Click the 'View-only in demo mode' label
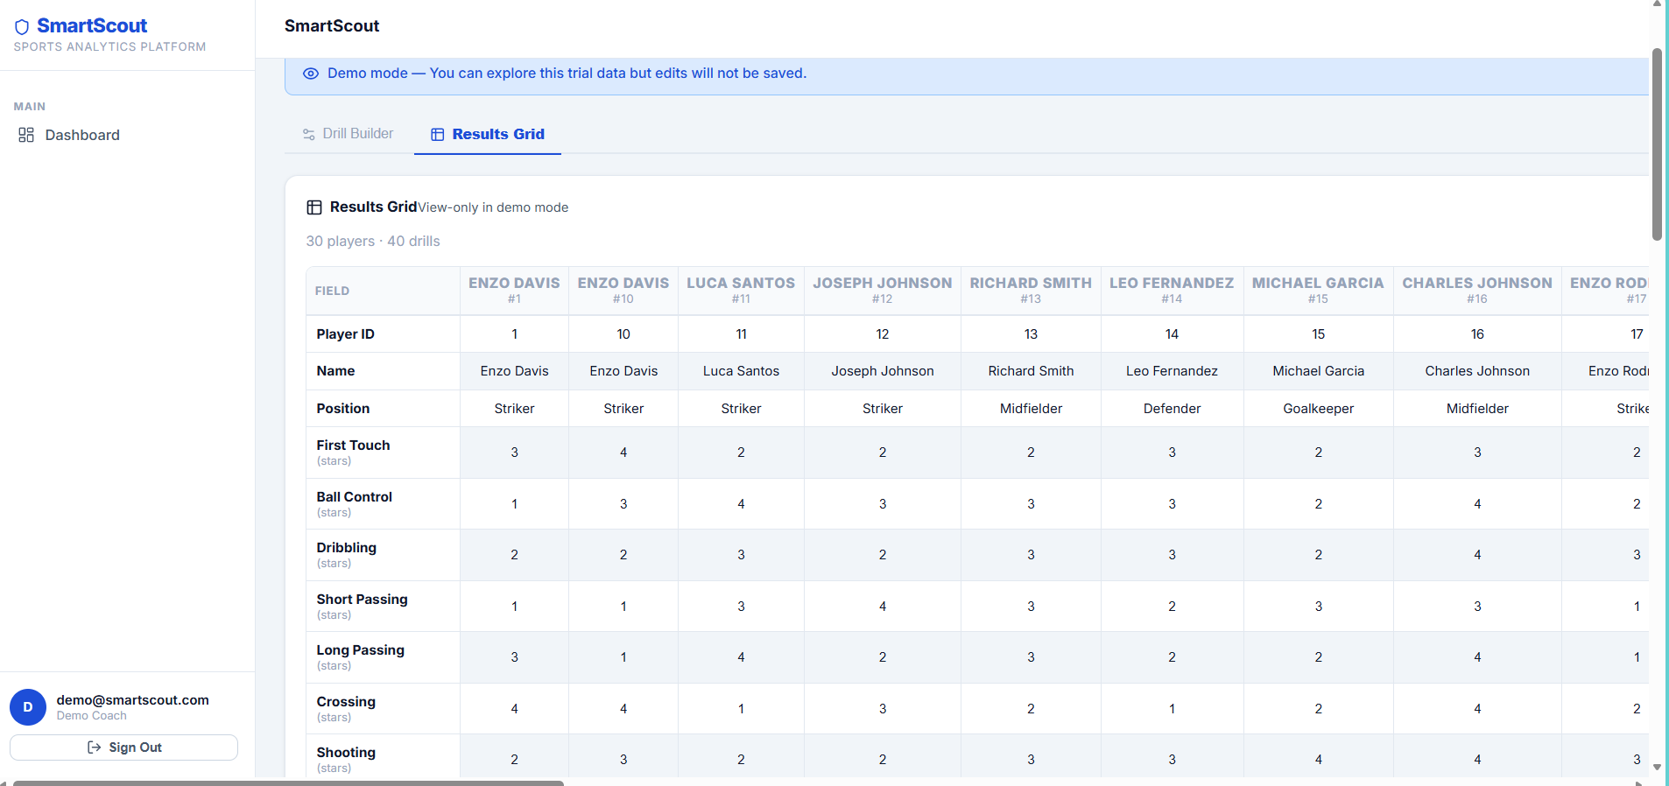The height and width of the screenshot is (786, 1669). (x=493, y=207)
